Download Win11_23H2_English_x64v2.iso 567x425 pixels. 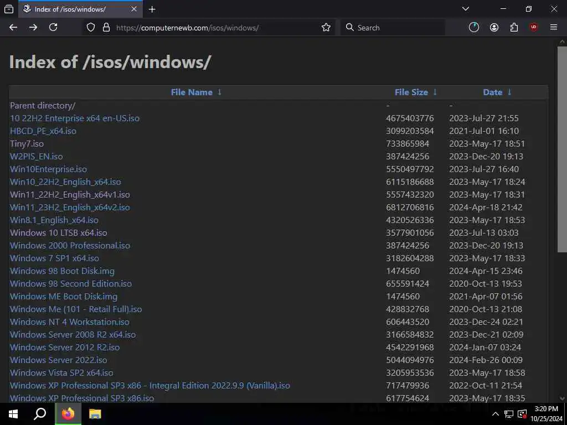coord(70,208)
